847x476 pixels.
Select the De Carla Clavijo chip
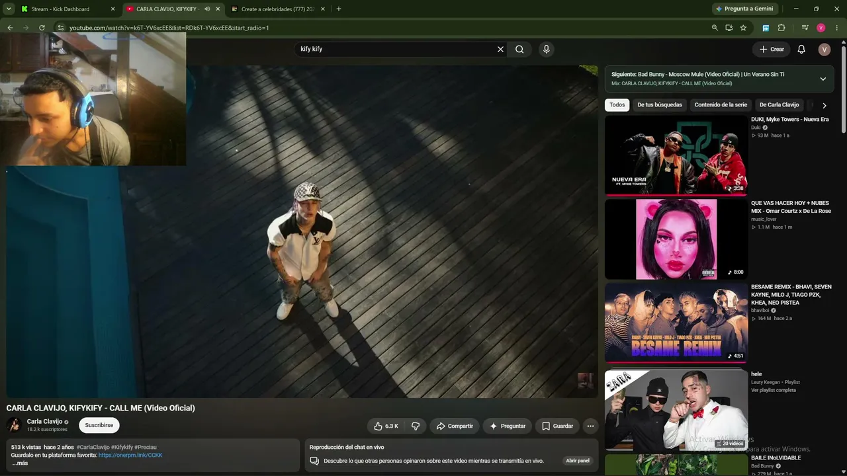[x=780, y=105]
